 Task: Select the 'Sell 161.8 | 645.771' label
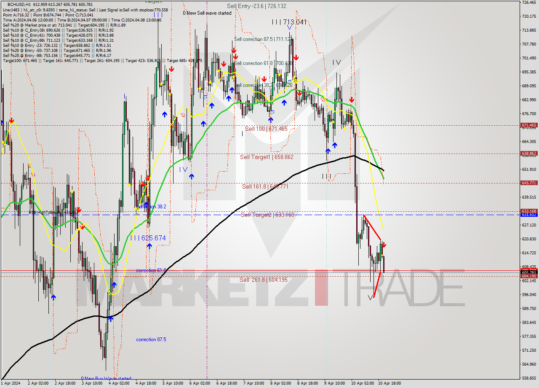coord(265,186)
